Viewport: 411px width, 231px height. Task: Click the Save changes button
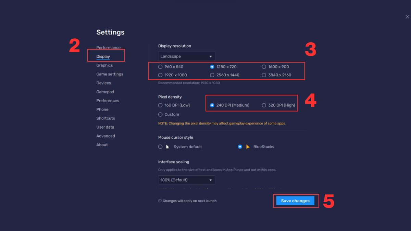tap(295, 201)
